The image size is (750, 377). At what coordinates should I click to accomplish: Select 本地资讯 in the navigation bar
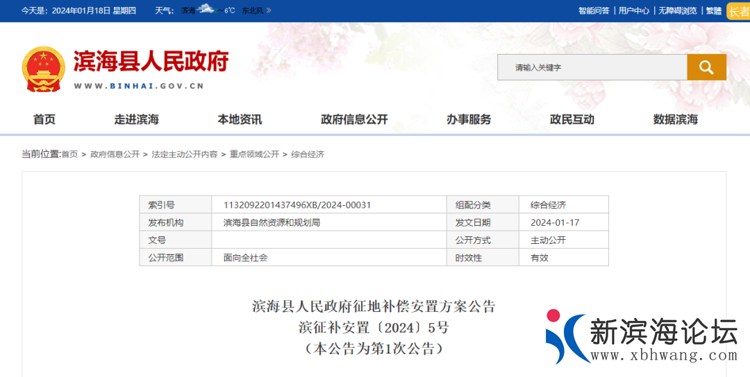coord(240,119)
